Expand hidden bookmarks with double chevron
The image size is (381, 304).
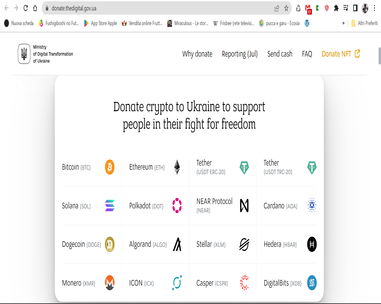tap(343, 23)
